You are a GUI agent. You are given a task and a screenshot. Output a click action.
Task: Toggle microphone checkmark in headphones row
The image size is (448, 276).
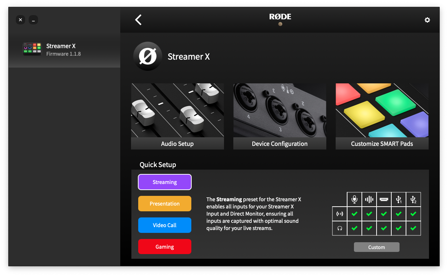tap(354, 228)
